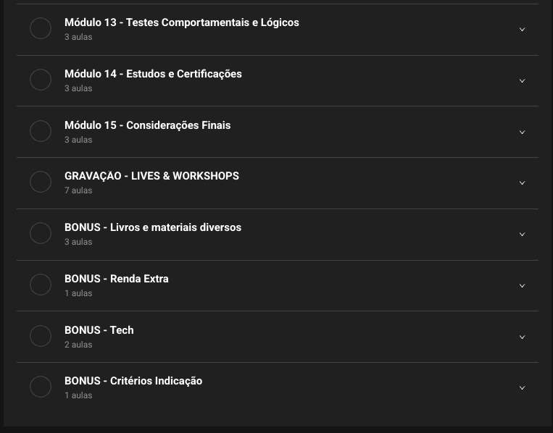553x433 pixels.
Task: Mark Módulo 14 circle as complete
Action: [x=41, y=80]
